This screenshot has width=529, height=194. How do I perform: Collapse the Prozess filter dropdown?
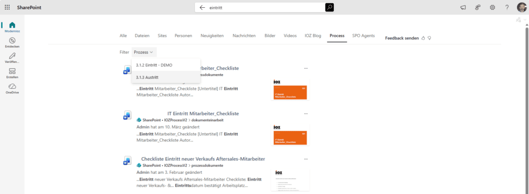144,52
